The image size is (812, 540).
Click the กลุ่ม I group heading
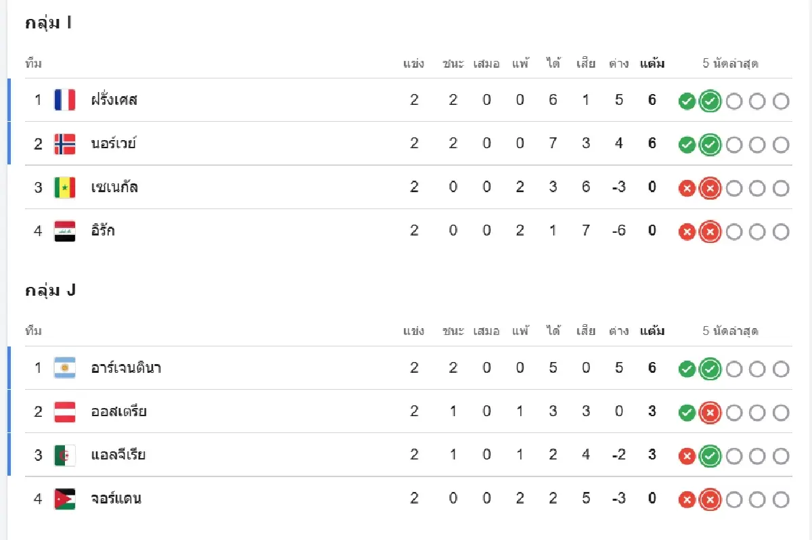coord(49,23)
